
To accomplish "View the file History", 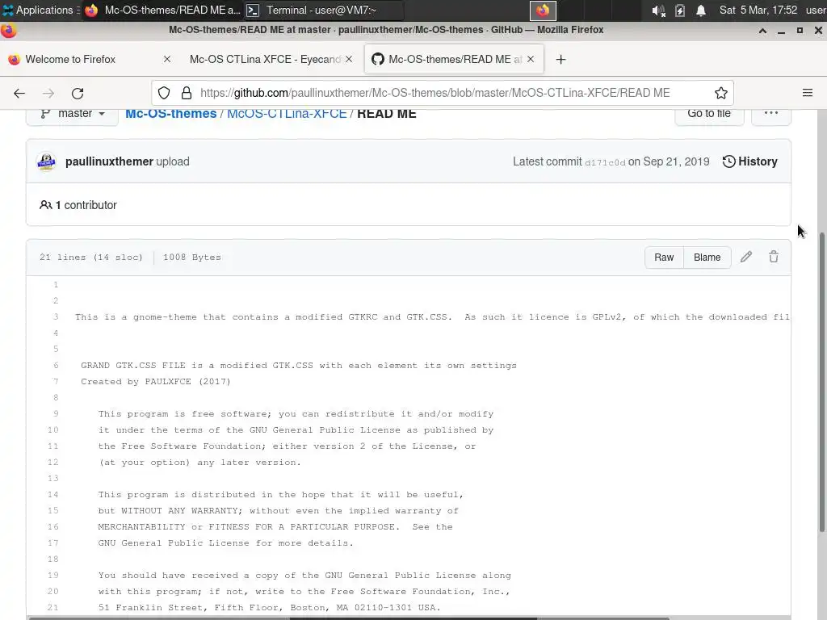I will pos(750,161).
